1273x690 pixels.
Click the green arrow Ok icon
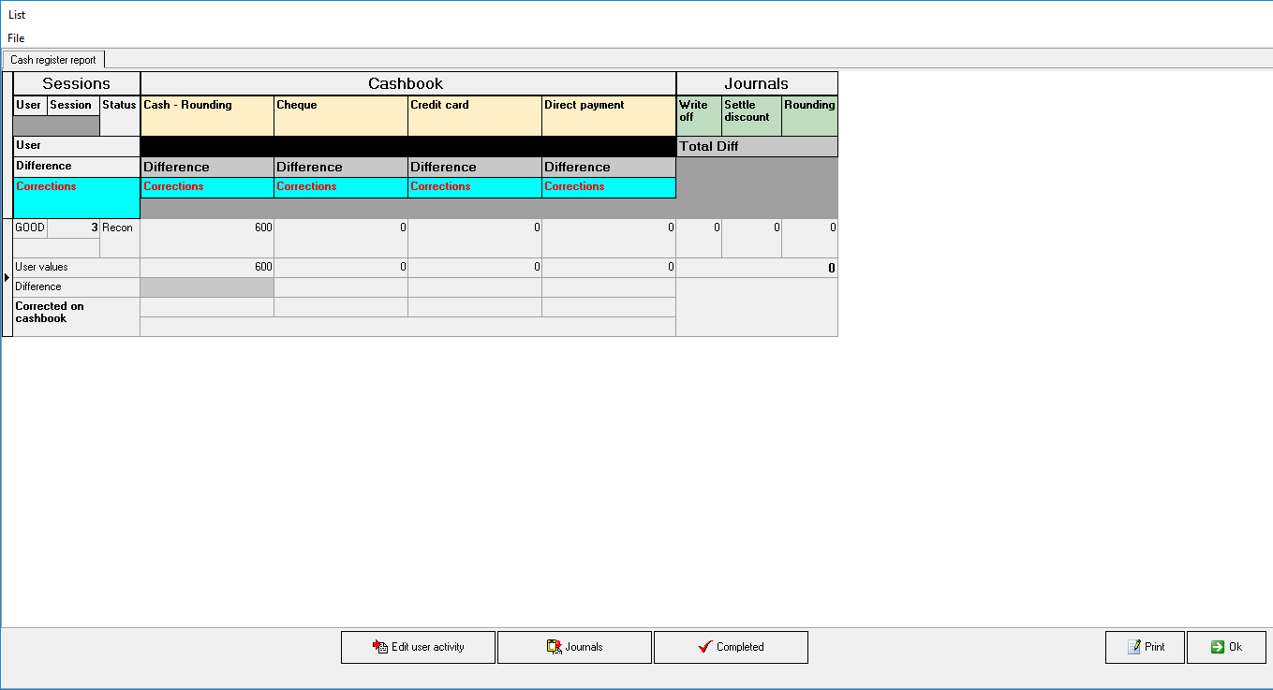[x=1217, y=647]
